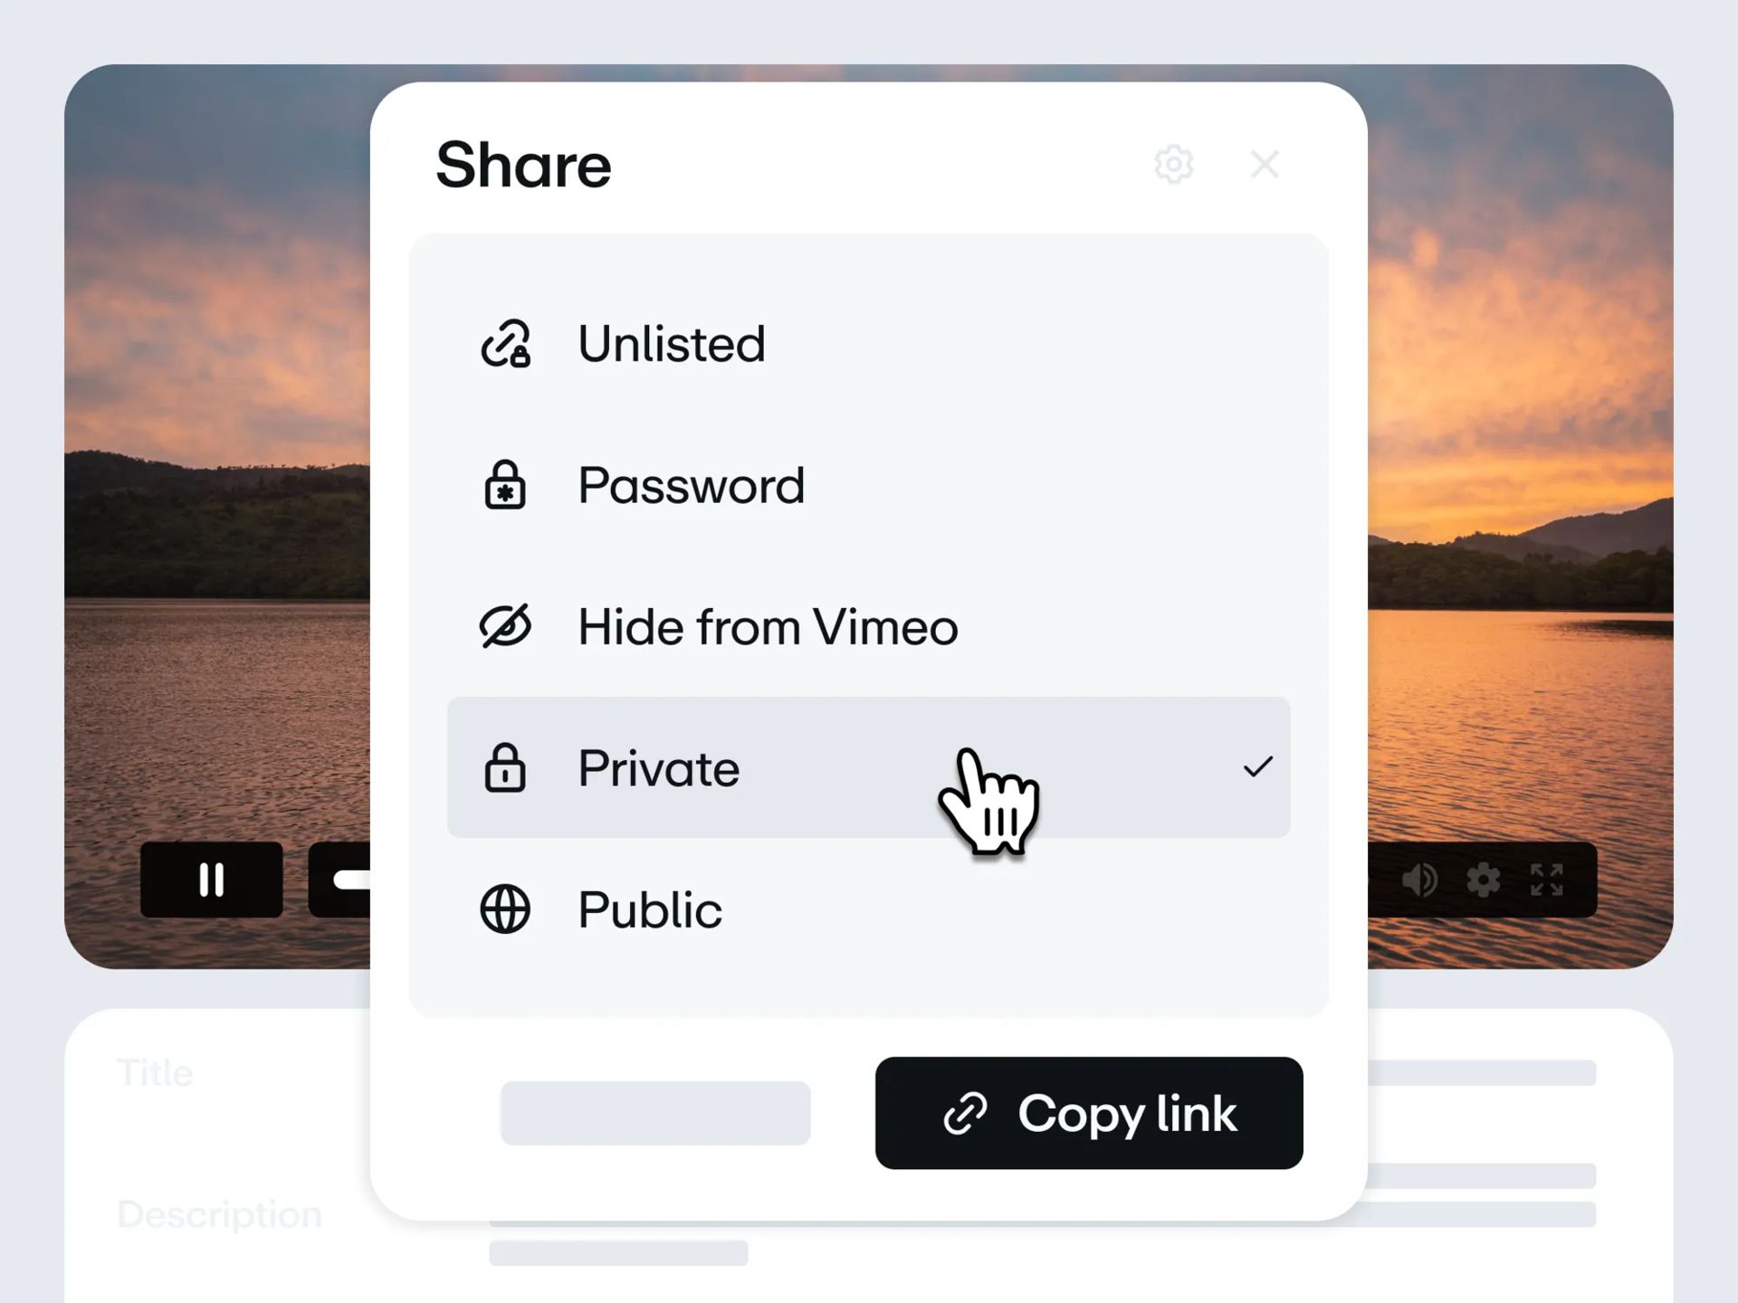Click the checkmark next to Private
The width and height of the screenshot is (1738, 1303).
(x=1258, y=767)
